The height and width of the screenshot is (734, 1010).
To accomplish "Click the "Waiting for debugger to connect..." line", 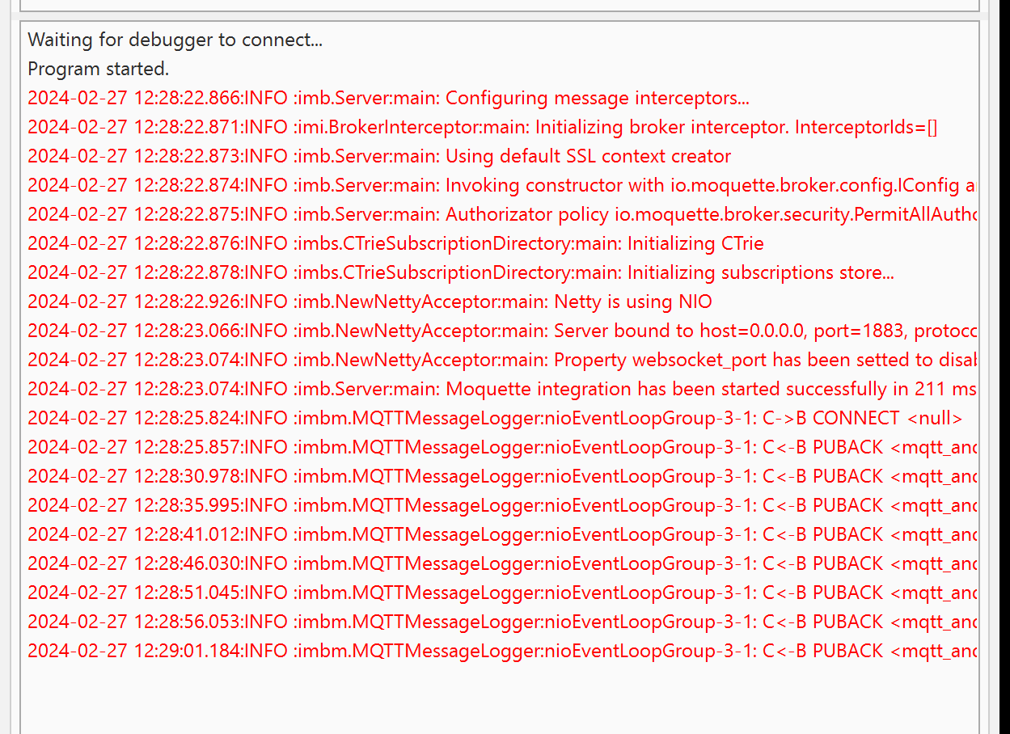I will pos(175,40).
